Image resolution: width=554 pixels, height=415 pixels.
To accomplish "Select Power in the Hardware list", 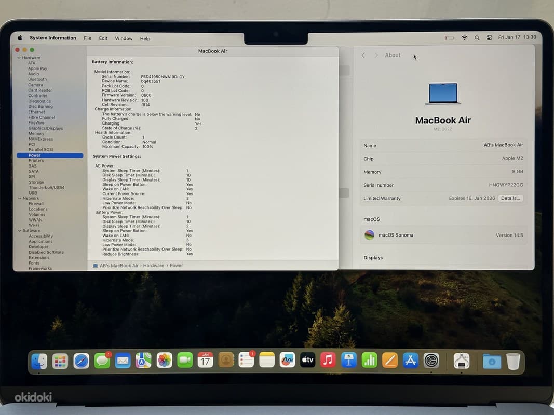I will (50, 155).
